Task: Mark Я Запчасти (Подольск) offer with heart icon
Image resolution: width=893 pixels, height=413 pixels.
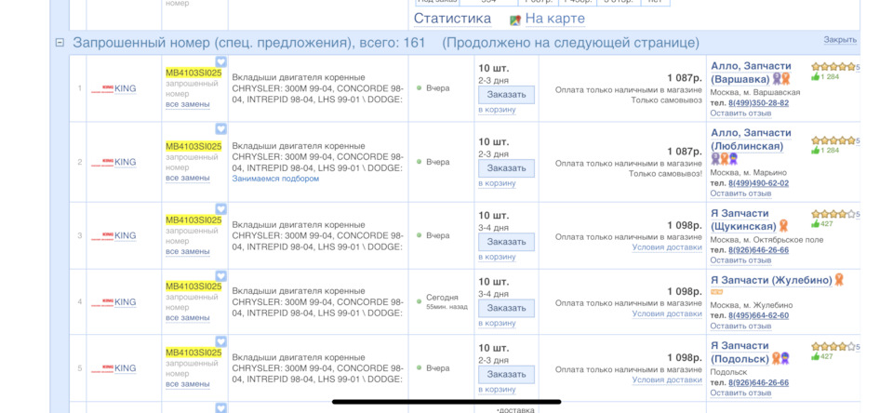Action: click(x=221, y=341)
